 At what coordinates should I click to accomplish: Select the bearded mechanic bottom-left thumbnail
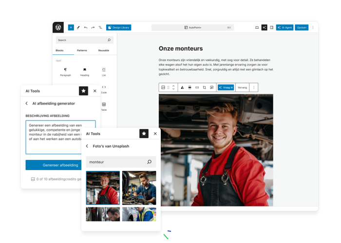(103, 214)
